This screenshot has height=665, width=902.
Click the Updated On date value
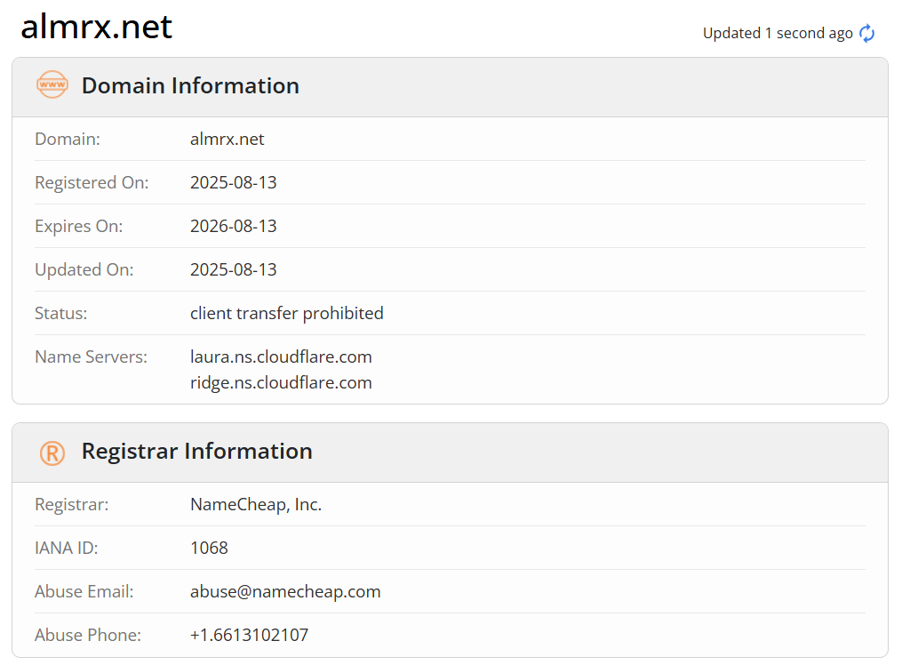click(234, 269)
